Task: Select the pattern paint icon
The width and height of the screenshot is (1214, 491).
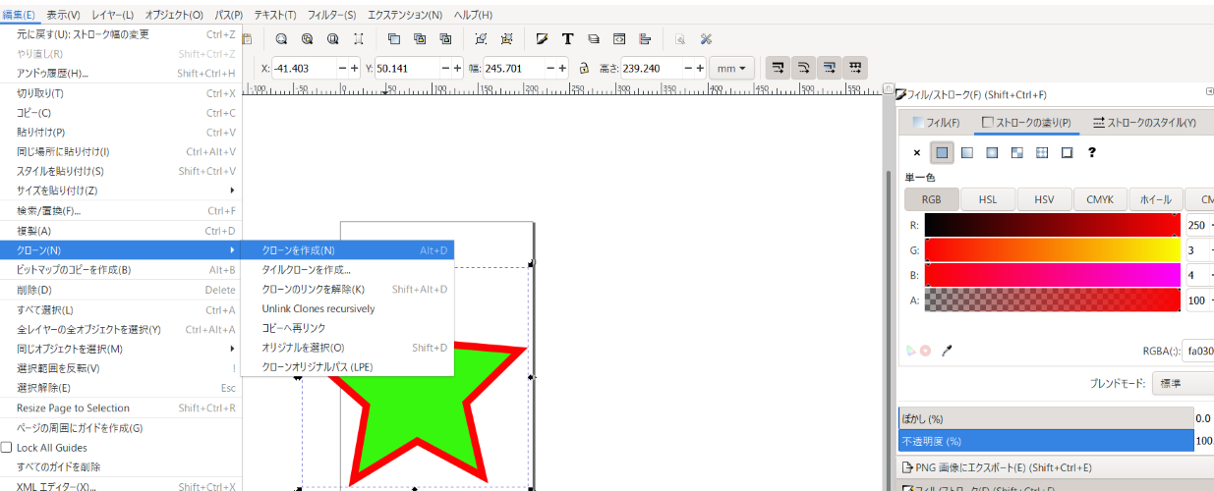Action: [1042, 152]
